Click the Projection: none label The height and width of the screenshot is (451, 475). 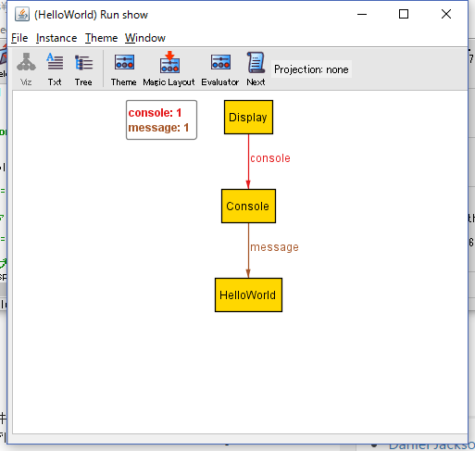311,69
